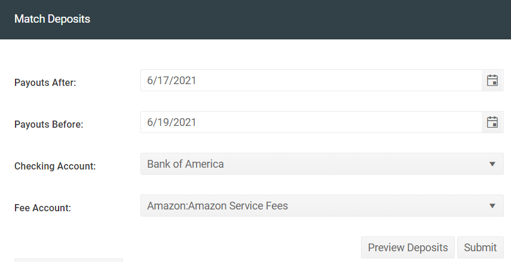511x262 pixels.
Task: Focus the Payouts Before date field
Action: pos(311,122)
